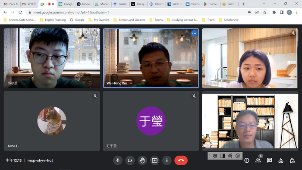Raise hand using the hand icon

coord(142,161)
